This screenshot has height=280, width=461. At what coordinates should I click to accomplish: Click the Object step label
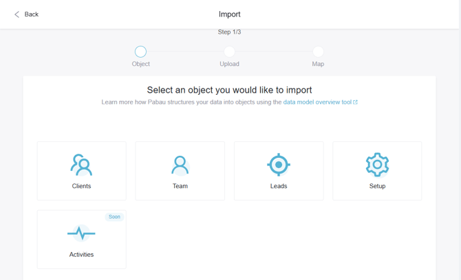tap(141, 64)
